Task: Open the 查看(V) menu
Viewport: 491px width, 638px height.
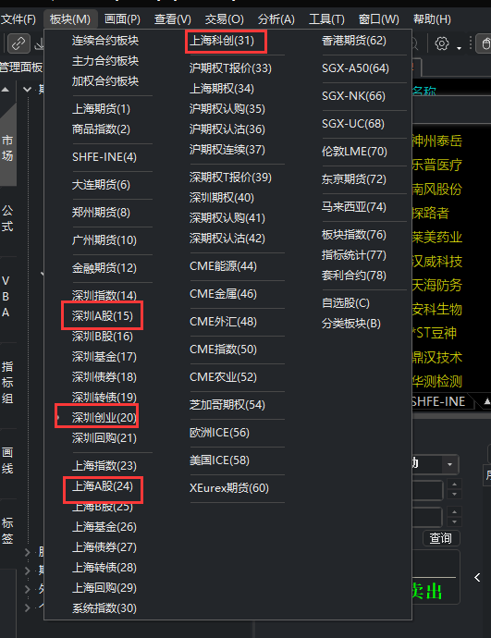Action: pyautogui.click(x=173, y=19)
